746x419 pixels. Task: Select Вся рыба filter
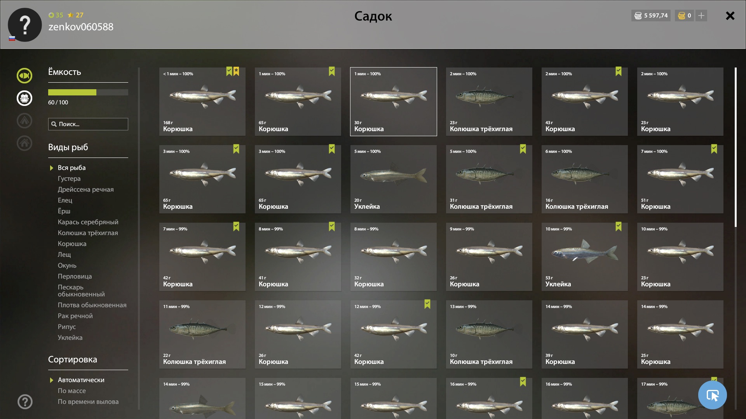(71, 168)
